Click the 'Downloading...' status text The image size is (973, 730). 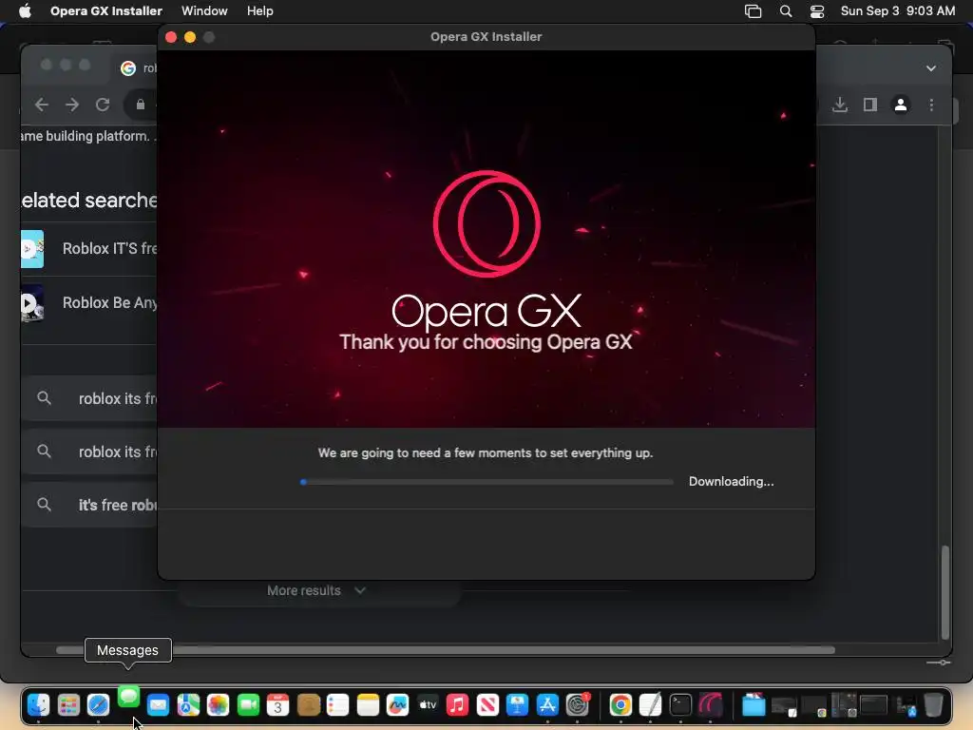pos(731,482)
